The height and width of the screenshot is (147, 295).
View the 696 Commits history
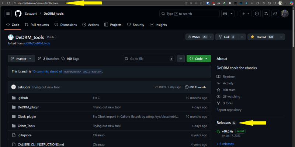point(195,87)
